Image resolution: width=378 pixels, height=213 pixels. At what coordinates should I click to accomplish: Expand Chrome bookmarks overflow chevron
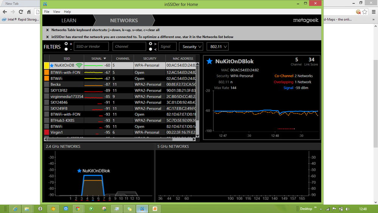coord(373,20)
